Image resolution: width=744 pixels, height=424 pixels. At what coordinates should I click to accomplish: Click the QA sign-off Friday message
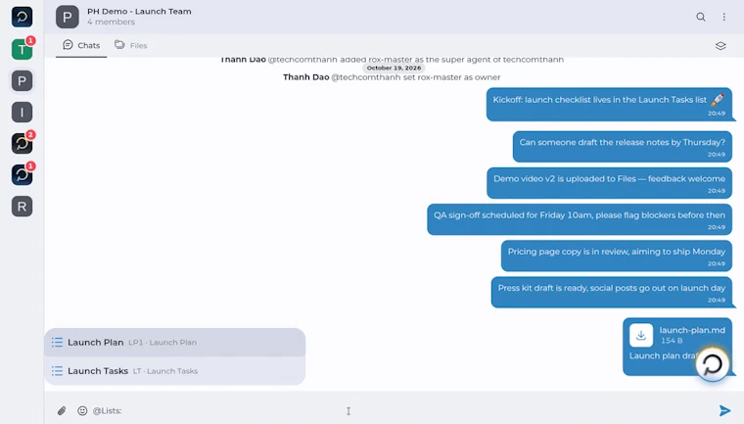[580, 219]
